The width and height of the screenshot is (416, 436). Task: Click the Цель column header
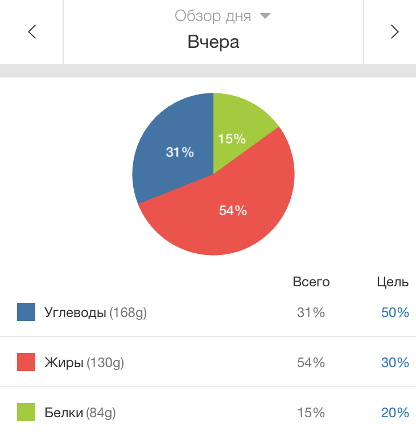(393, 282)
